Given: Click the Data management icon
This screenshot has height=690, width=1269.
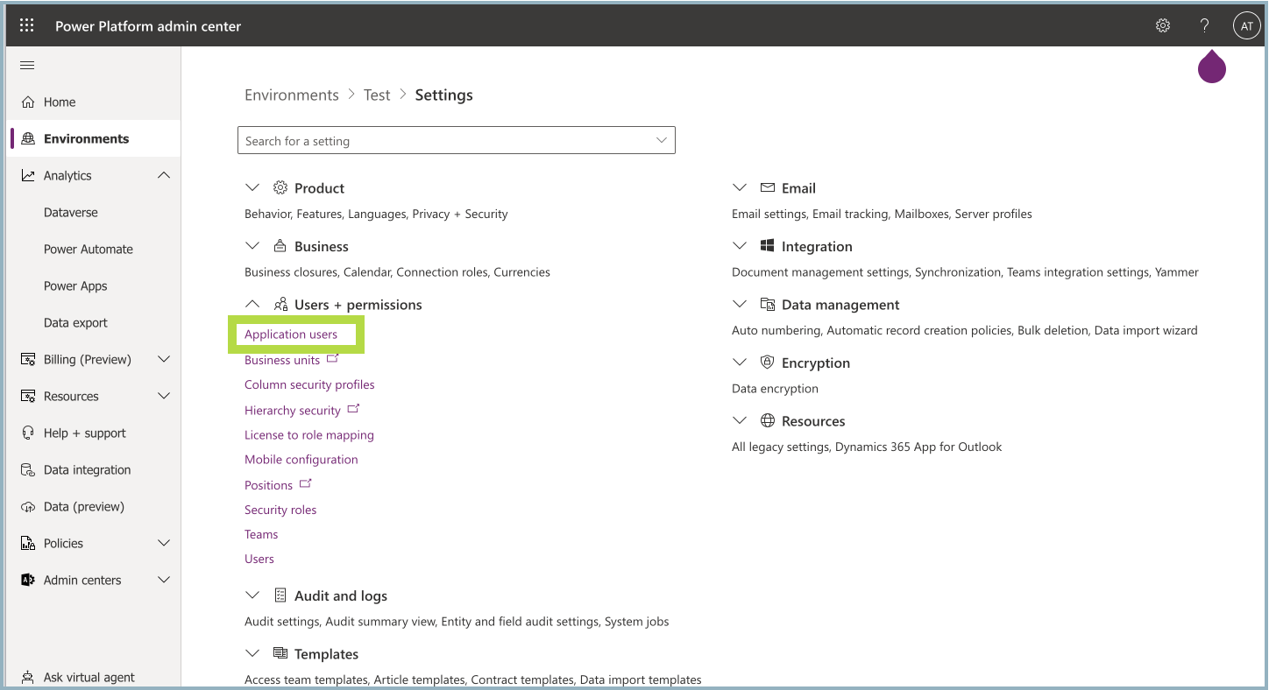Looking at the screenshot, I should (x=768, y=305).
